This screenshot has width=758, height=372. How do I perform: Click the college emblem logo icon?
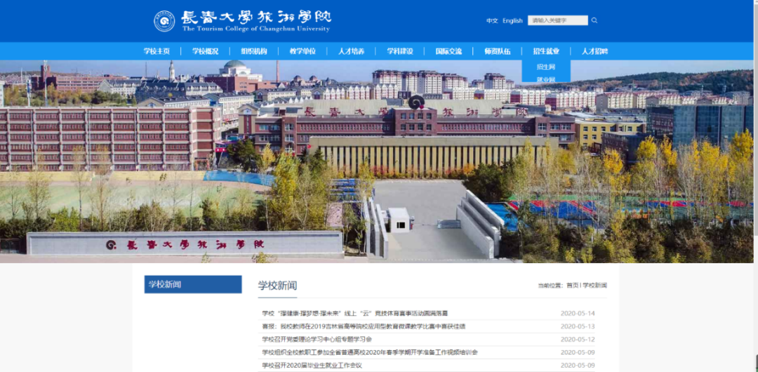click(x=164, y=21)
